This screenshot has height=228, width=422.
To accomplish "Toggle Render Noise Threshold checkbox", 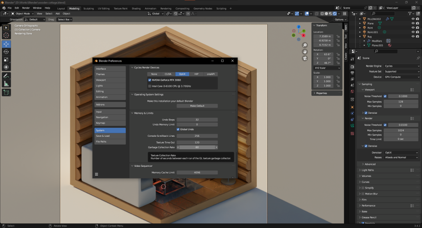I will (x=385, y=125).
